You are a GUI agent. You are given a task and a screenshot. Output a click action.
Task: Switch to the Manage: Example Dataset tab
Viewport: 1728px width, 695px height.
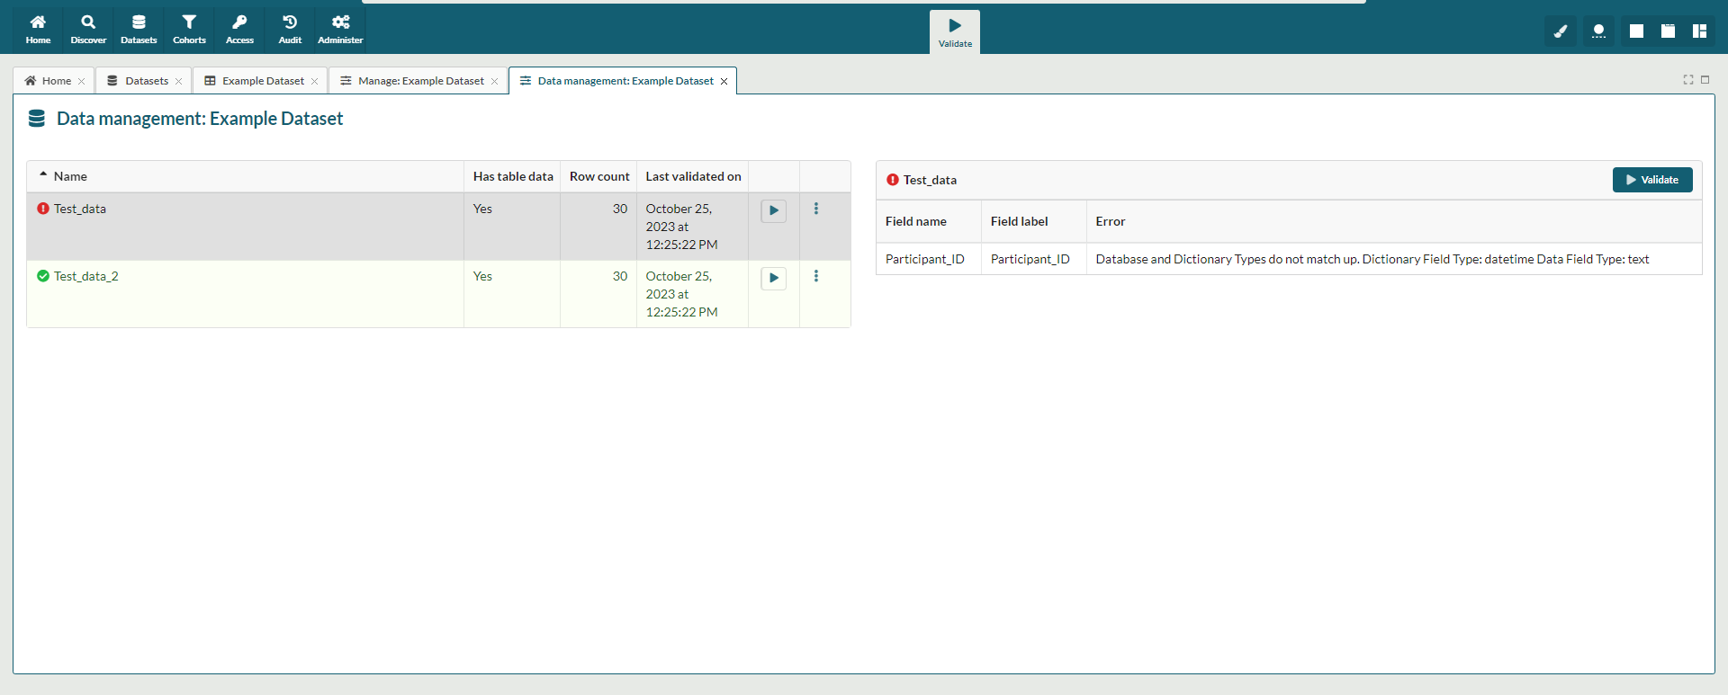[x=420, y=81]
